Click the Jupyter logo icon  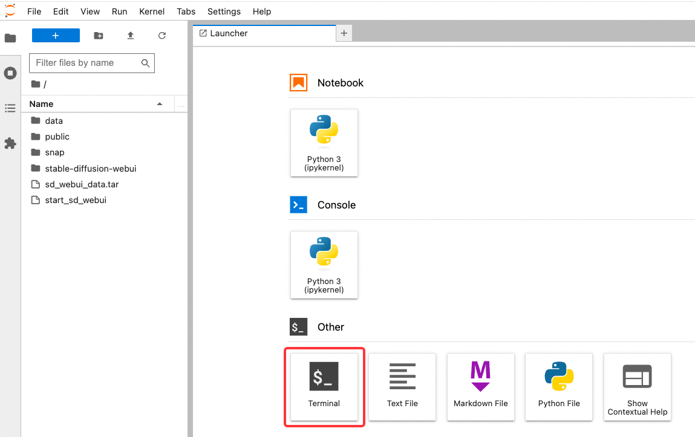[10, 11]
